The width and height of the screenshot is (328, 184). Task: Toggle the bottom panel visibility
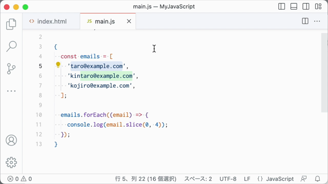(x=294, y=7)
